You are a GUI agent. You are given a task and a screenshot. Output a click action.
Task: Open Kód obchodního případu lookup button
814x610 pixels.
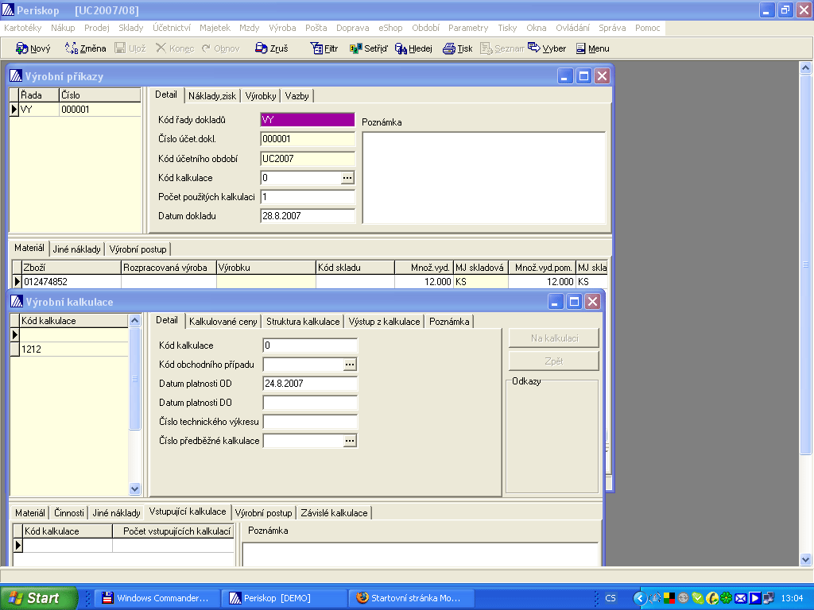[350, 365]
